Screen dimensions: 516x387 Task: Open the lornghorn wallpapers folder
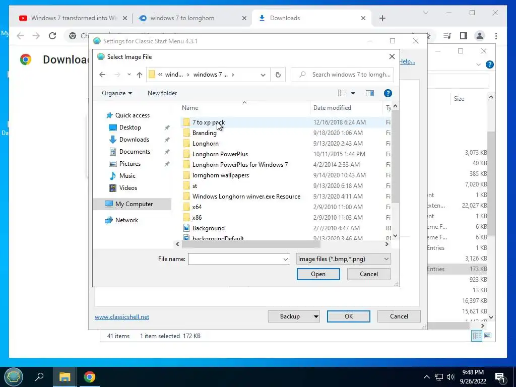point(221,175)
